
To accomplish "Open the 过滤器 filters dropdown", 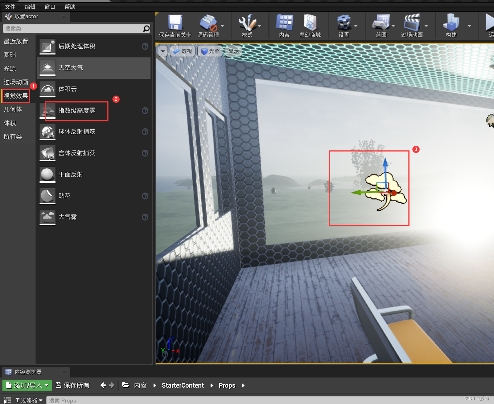I will click(x=29, y=400).
